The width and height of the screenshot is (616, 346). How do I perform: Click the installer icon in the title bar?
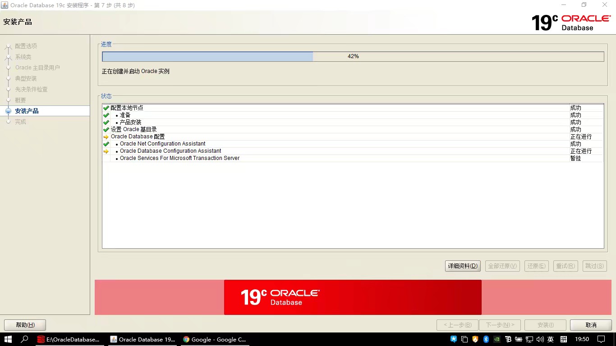tap(5, 5)
